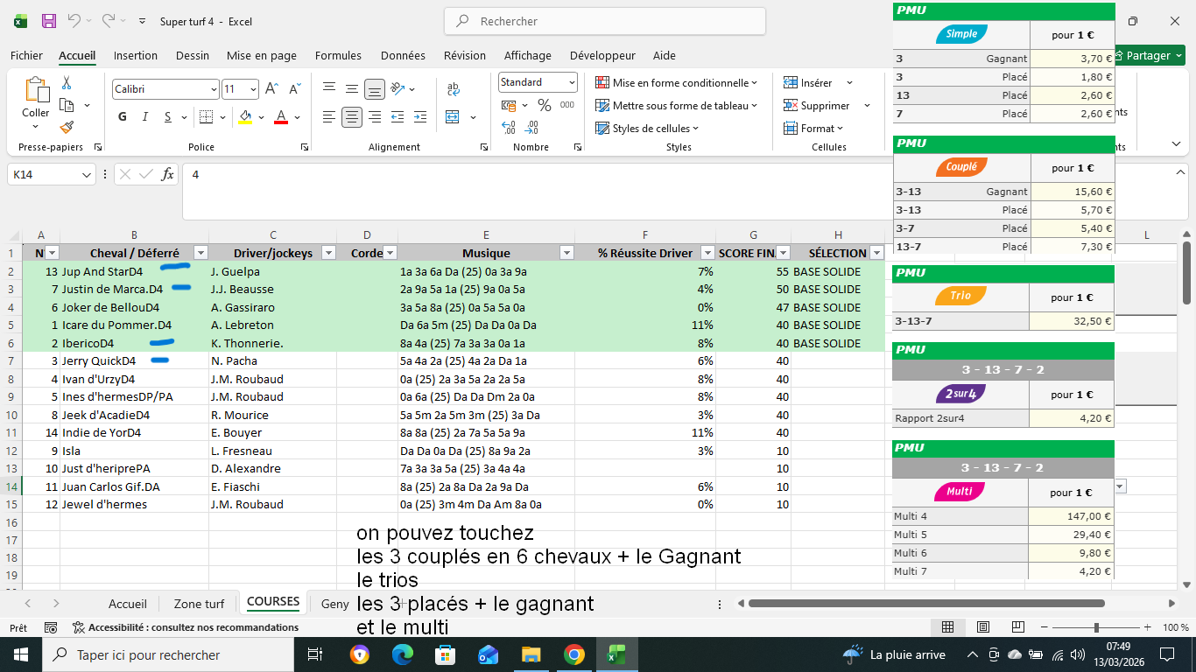The image size is (1196, 672).
Task: Remove a decimal place
Action: 532,128
